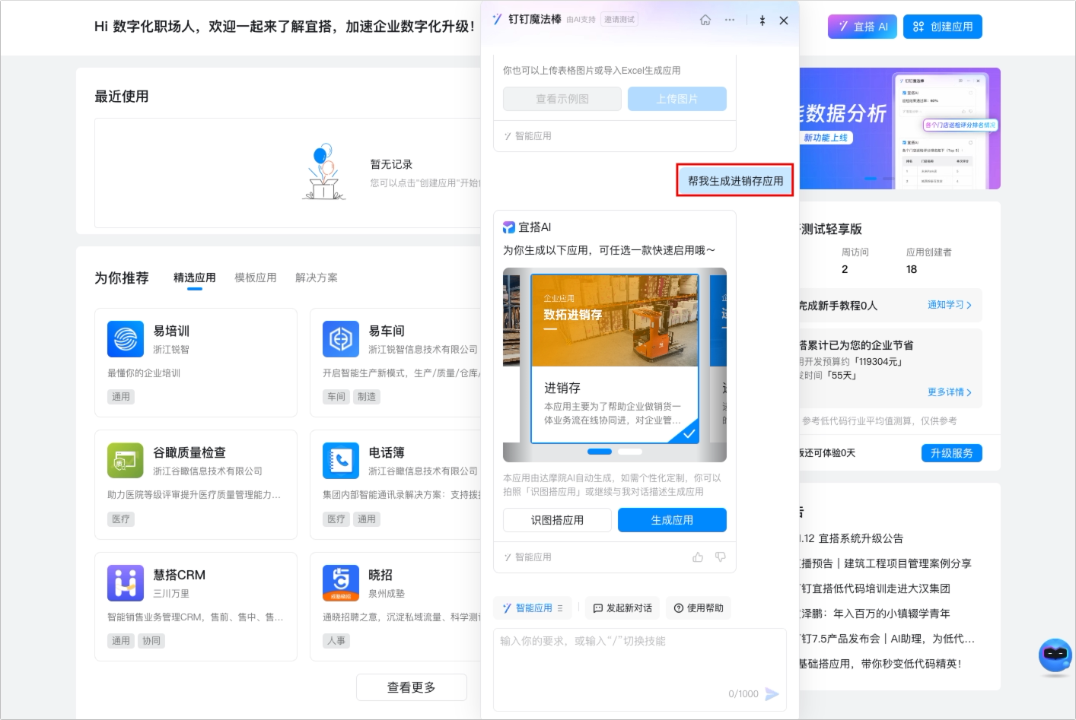Viewport: 1076px width, 720px height.
Task: Switch to the 解决方案 tab
Action: [x=317, y=278]
